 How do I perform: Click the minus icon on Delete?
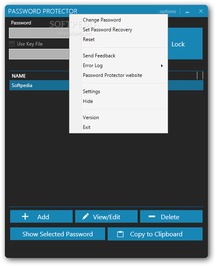(x=152, y=216)
